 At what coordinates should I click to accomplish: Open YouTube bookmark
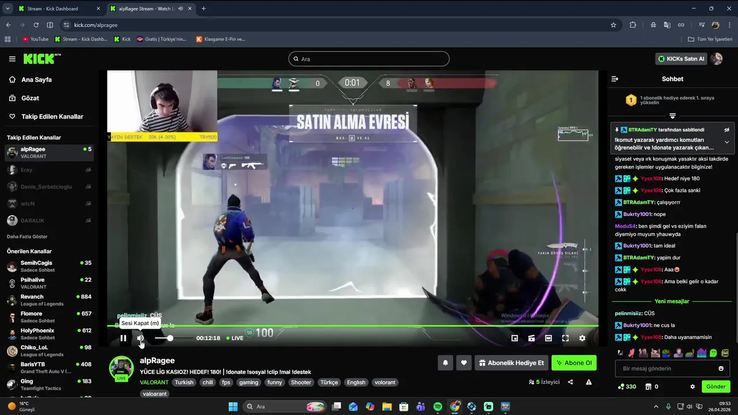pos(35,39)
